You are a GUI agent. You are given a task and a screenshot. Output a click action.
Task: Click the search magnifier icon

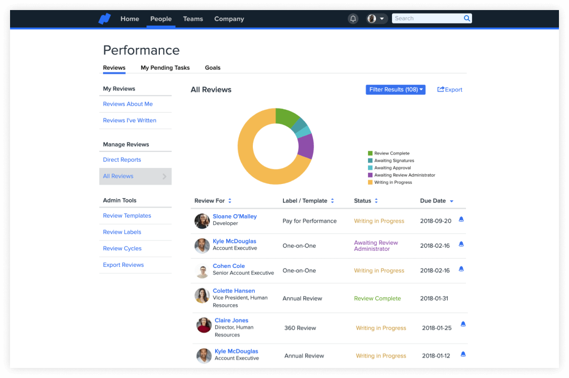466,19
